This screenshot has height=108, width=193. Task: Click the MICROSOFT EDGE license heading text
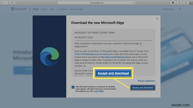(x=83, y=38)
